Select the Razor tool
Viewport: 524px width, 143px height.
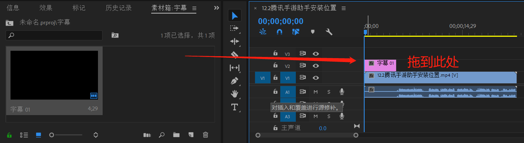tap(234, 55)
